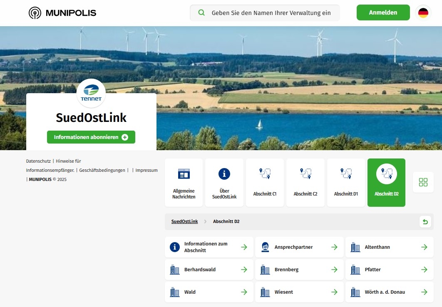Click the search magnifier icon
Viewport: 442px width, 307px height.
click(x=201, y=12)
